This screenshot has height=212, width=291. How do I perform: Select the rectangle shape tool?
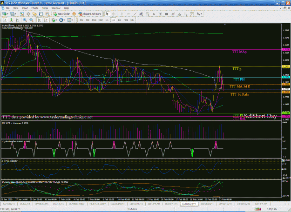[167, 14]
